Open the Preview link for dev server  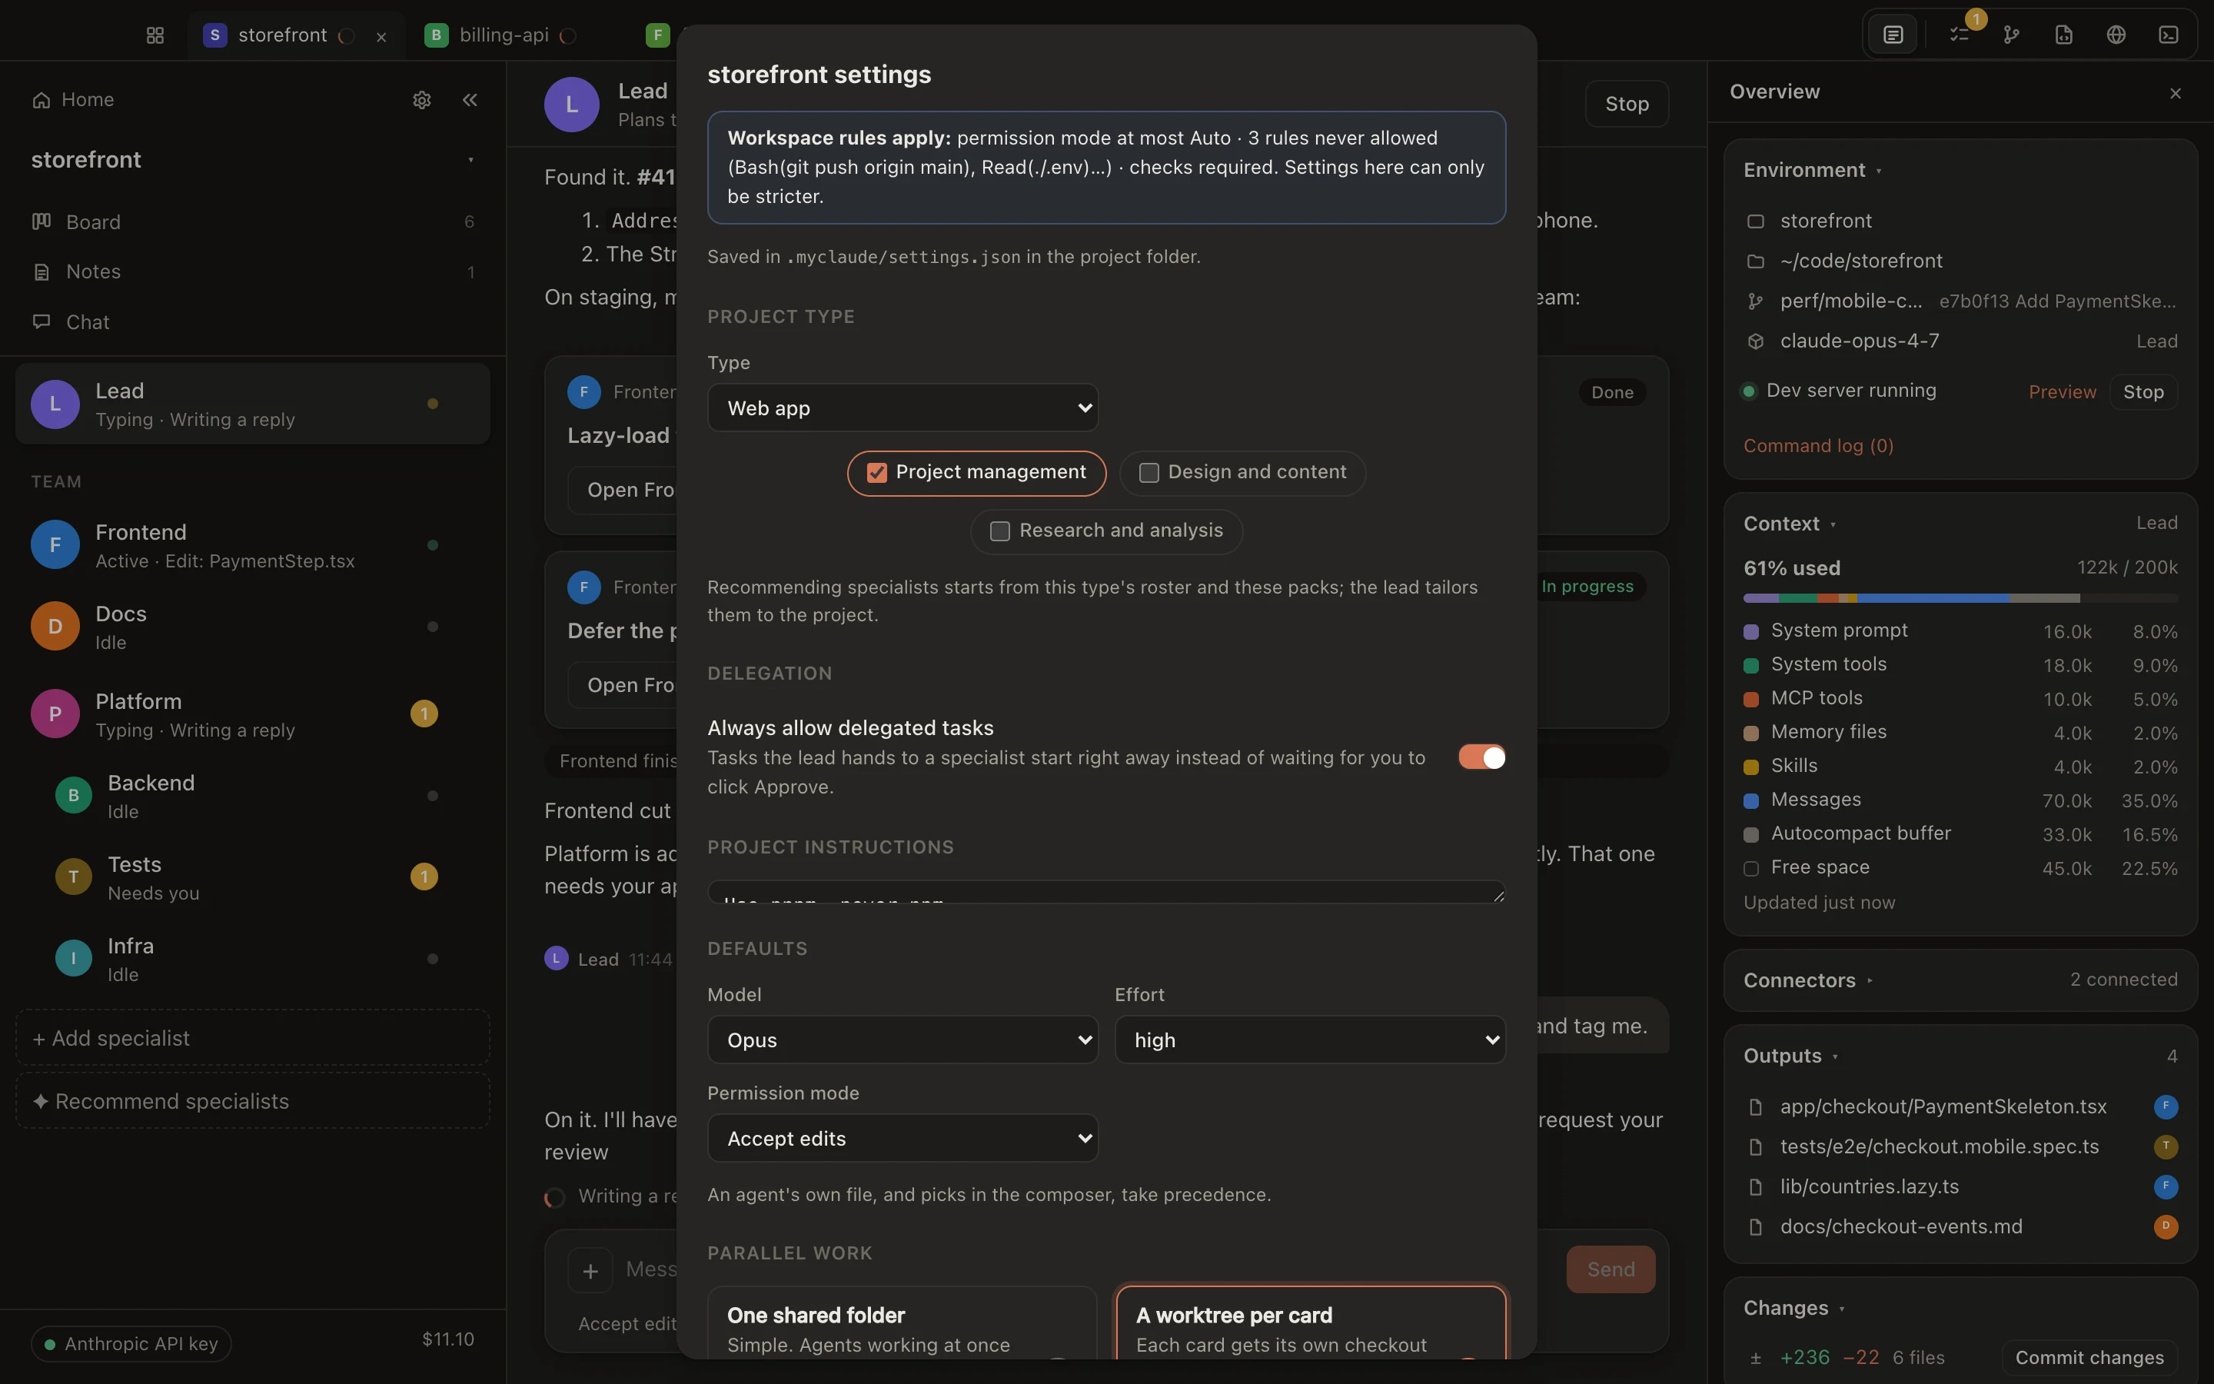[2062, 392]
